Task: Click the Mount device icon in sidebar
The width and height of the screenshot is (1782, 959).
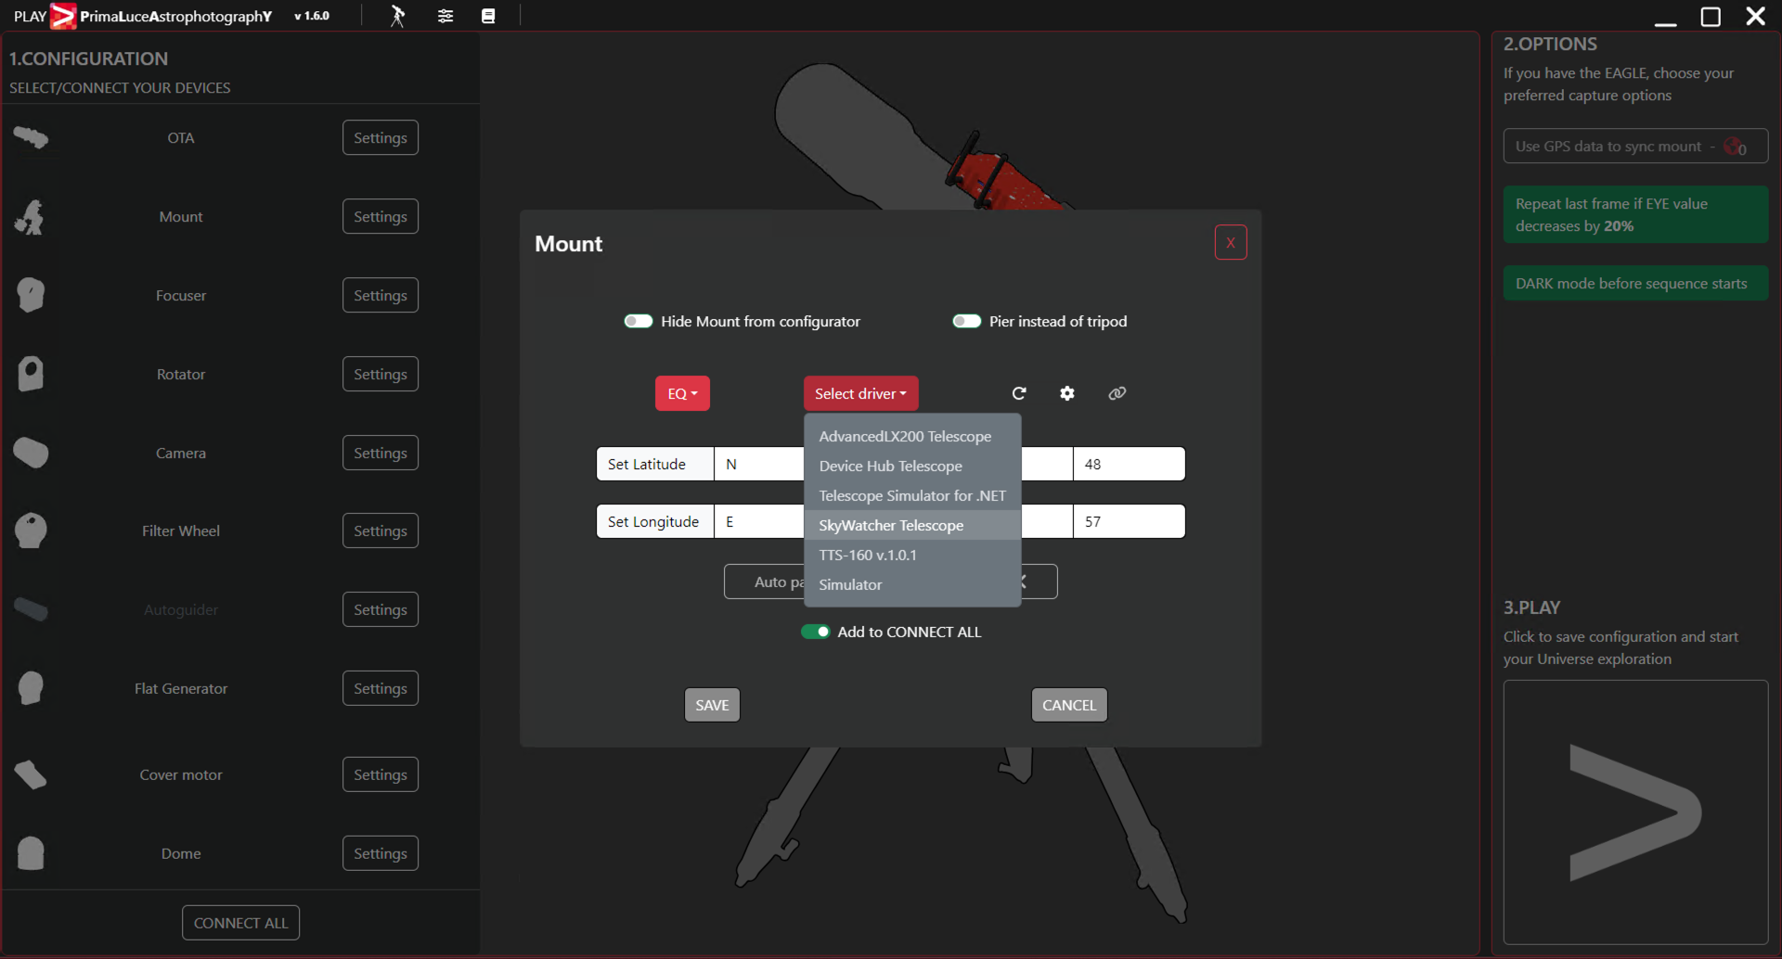Action: point(31,217)
